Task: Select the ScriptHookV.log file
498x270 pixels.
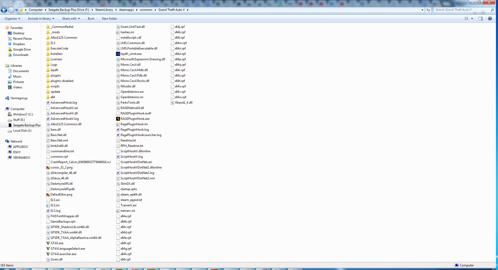Action: tap(131, 157)
